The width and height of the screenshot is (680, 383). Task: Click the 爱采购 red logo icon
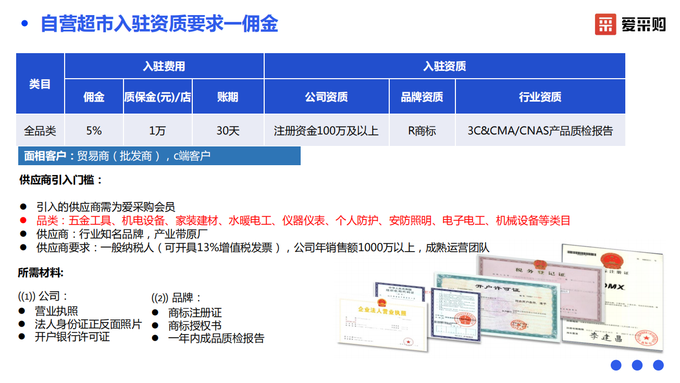pyautogui.click(x=605, y=24)
